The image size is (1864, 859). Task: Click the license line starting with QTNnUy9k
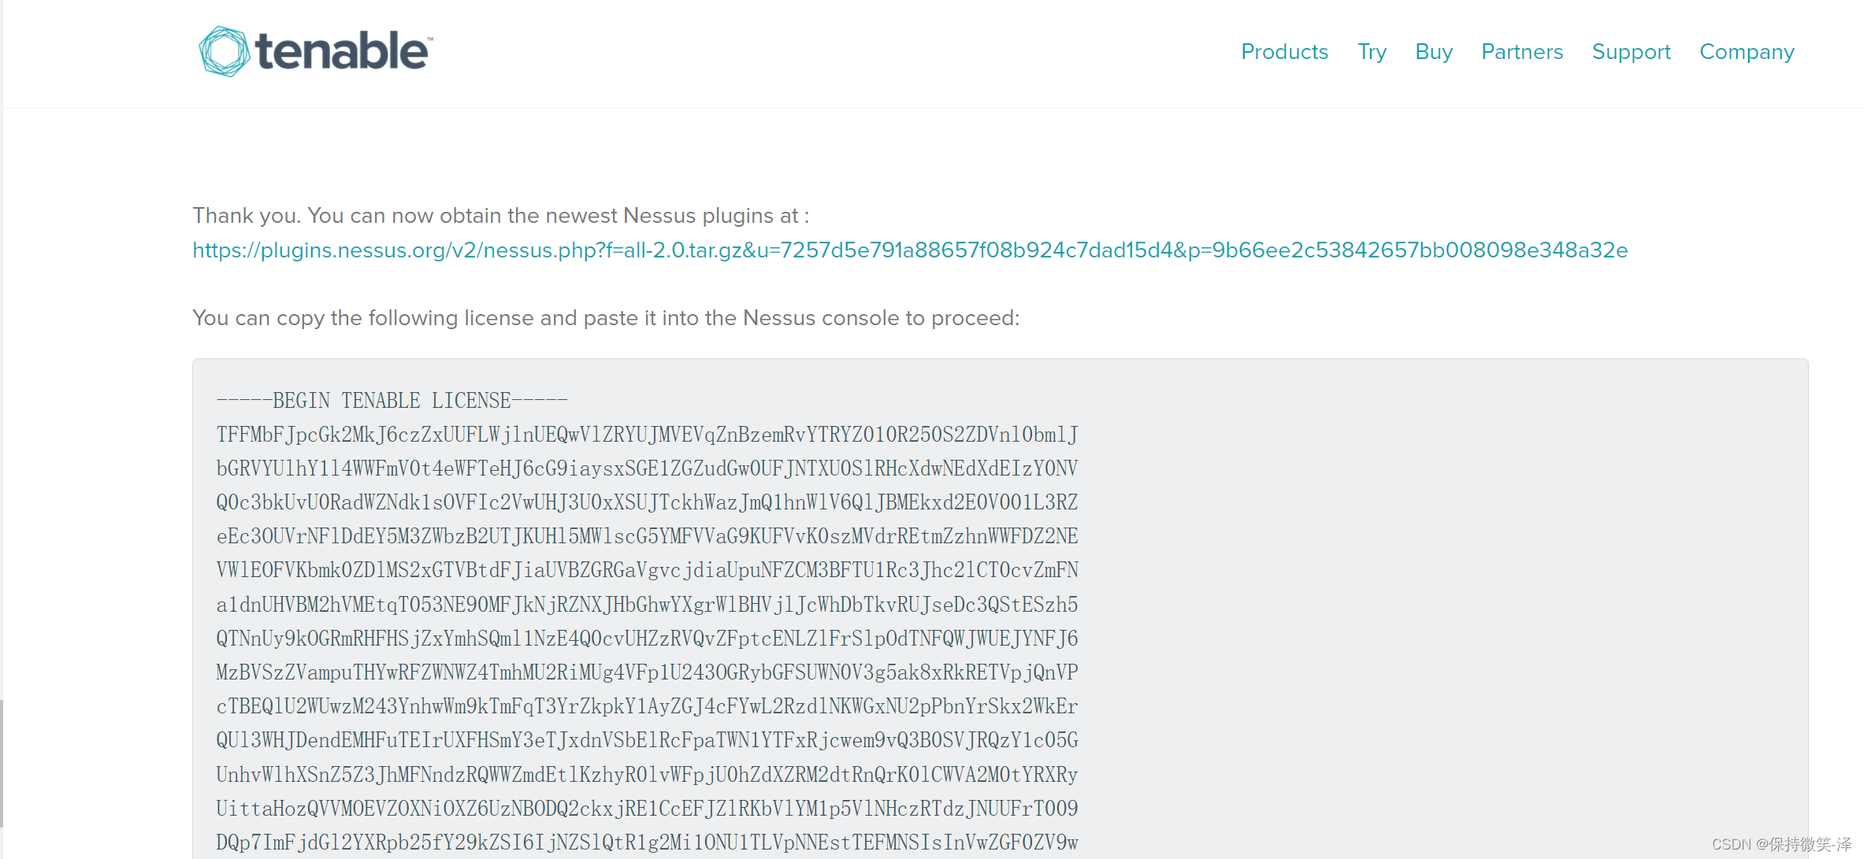(647, 639)
